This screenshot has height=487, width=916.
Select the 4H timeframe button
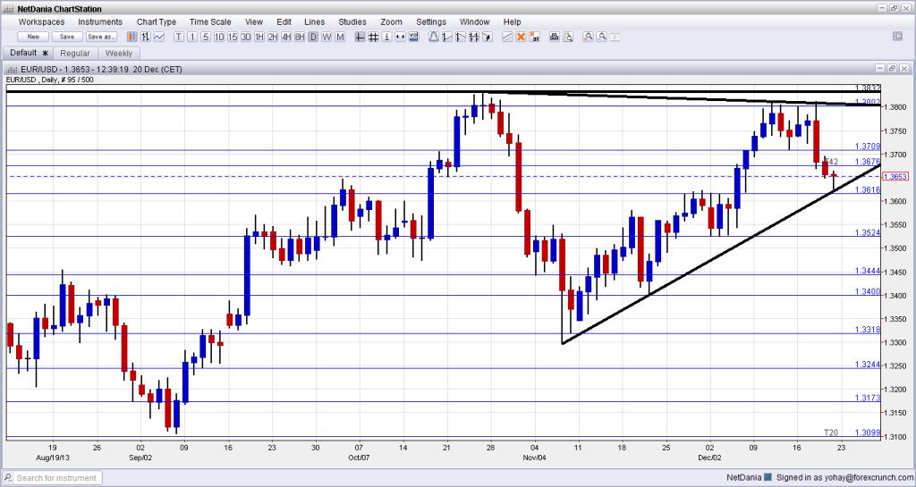[285, 37]
